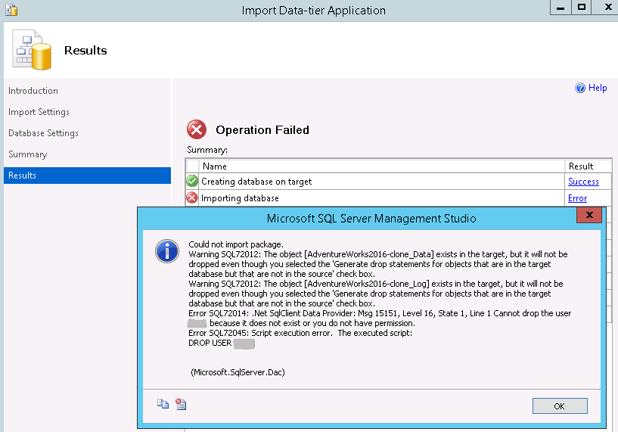This screenshot has height=432, width=618.
Task: Maximize the Import Data-tier Application window
Action: pyautogui.click(x=582, y=8)
